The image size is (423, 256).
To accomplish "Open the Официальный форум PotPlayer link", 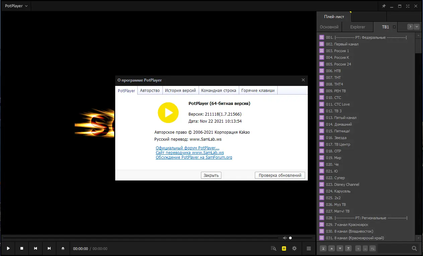I will coord(188,148).
